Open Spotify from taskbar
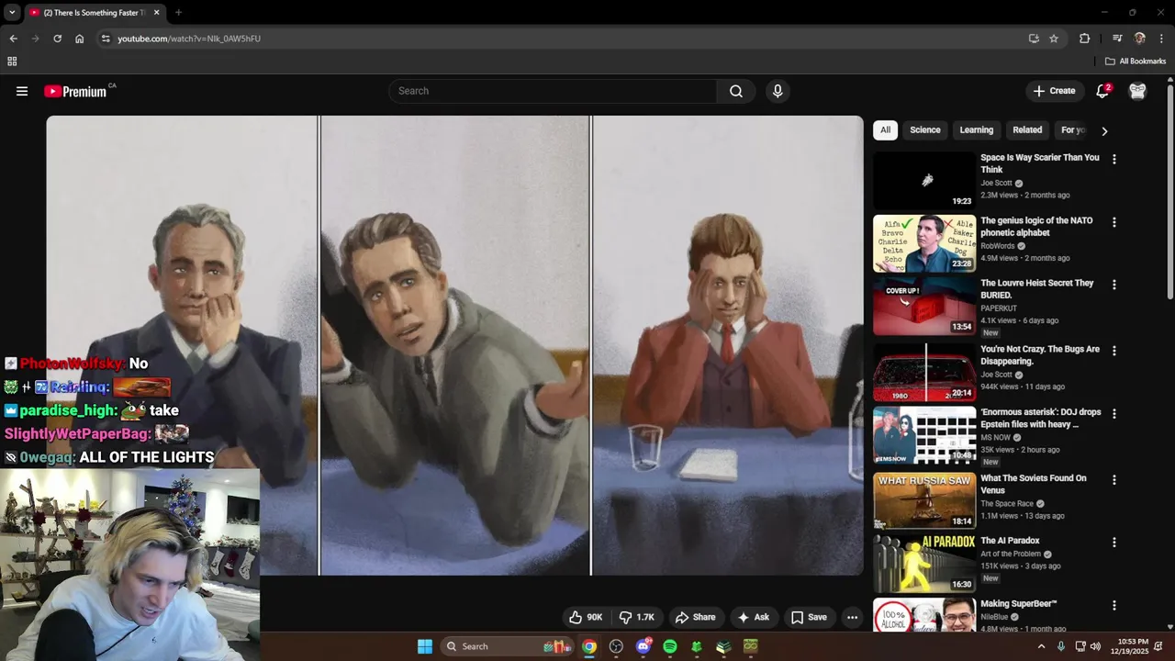Viewport: 1175px width, 661px height. (x=670, y=646)
